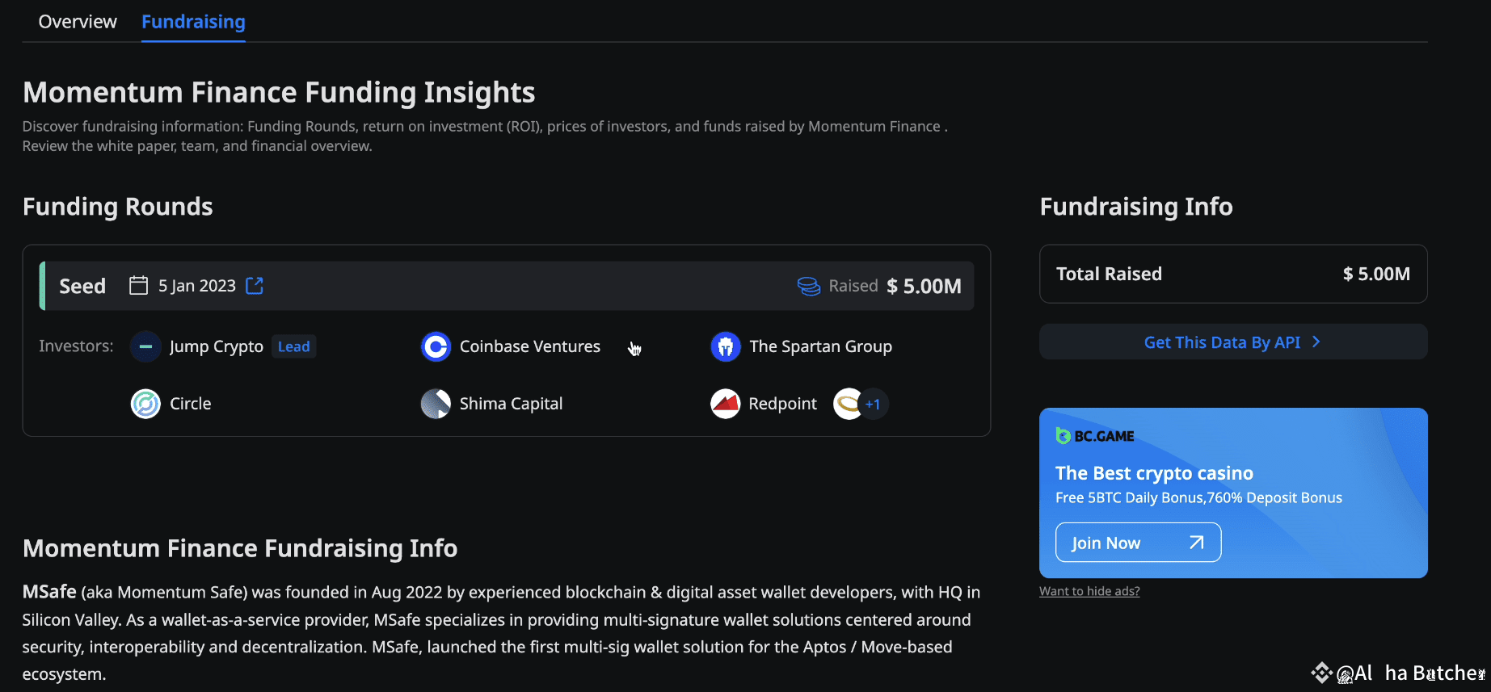Click the bold MSafe text in the description

click(x=49, y=592)
